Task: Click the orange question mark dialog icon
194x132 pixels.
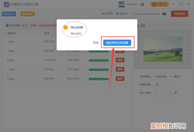Action: pos(65,27)
